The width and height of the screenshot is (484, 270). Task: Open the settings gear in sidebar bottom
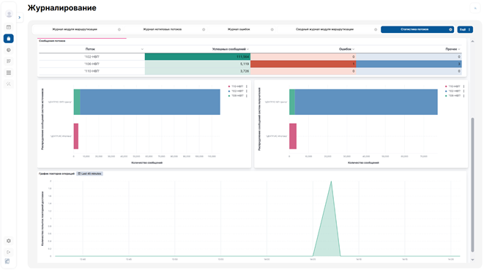[x=9, y=241]
